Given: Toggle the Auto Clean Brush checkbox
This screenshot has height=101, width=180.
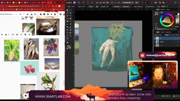Looking at the screenshot, I should tap(144, 7).
